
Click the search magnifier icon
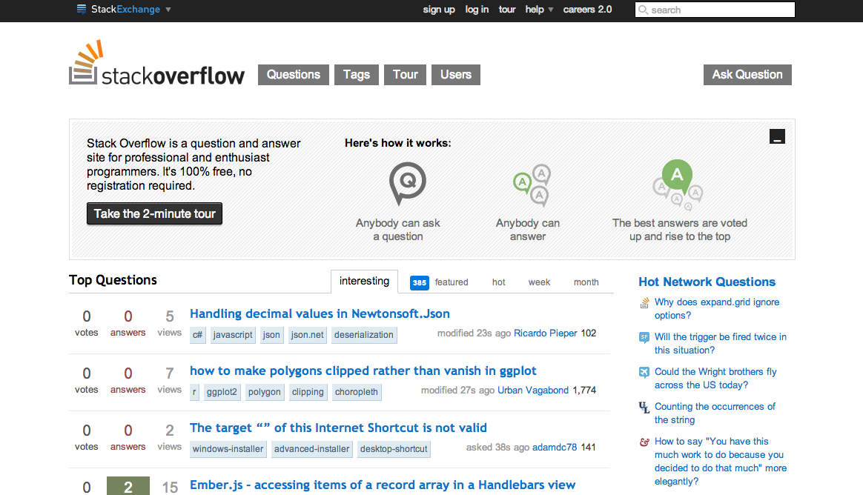(643, 10)
